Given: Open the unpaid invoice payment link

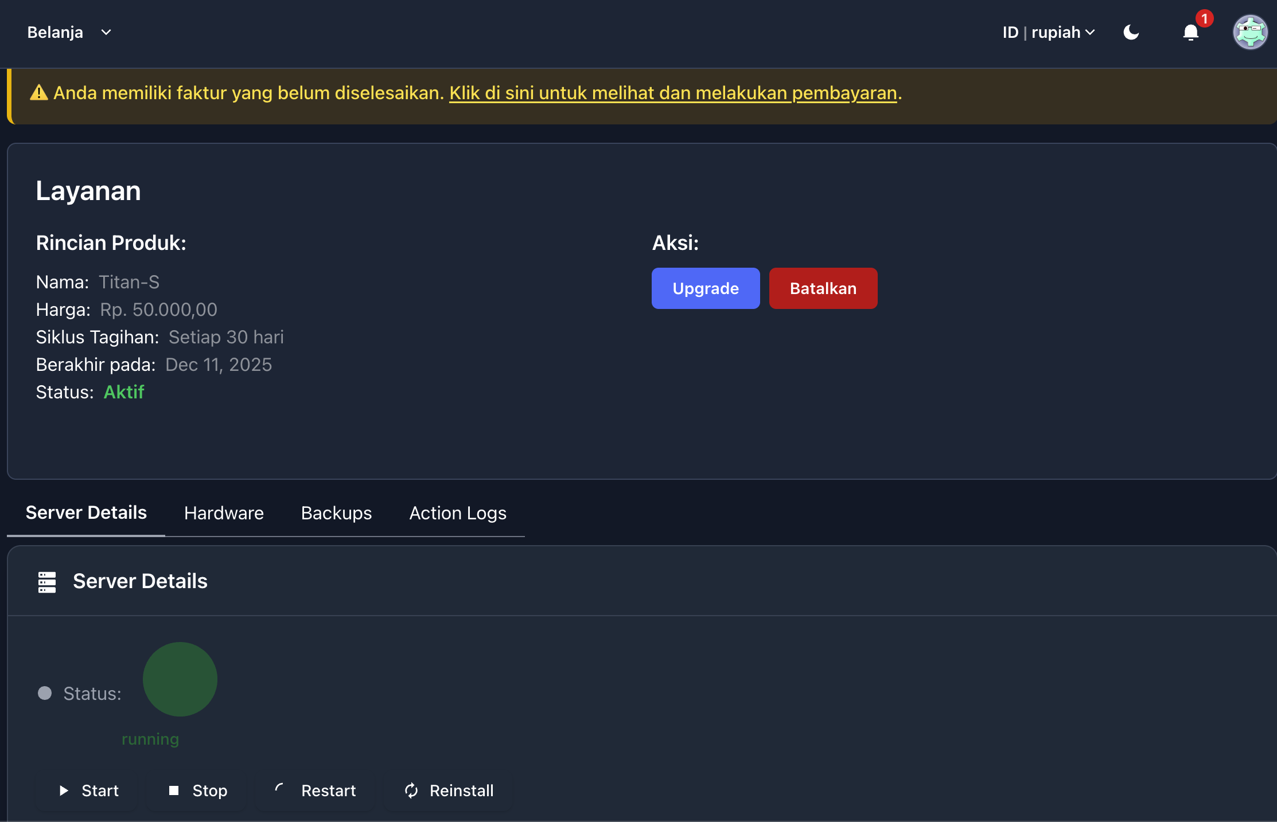Looking at the screenshot, I should (x=672, y=93).
